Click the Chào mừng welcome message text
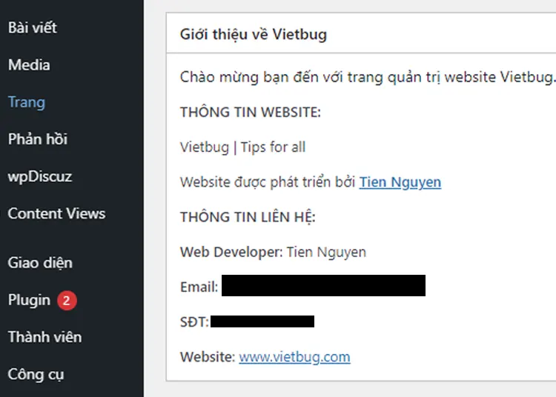Image resolution: width=556 pixels, height=397 pixels. point(366,77)
